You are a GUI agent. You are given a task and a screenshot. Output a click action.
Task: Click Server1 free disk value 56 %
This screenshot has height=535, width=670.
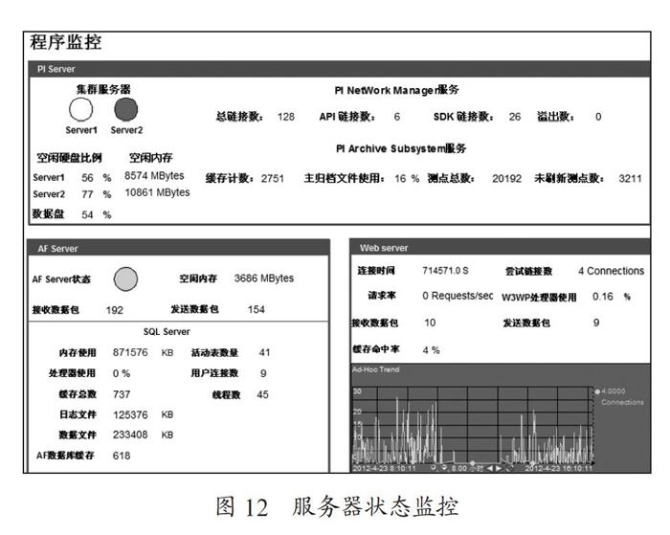pyautogui.click(x=97, y=178)
